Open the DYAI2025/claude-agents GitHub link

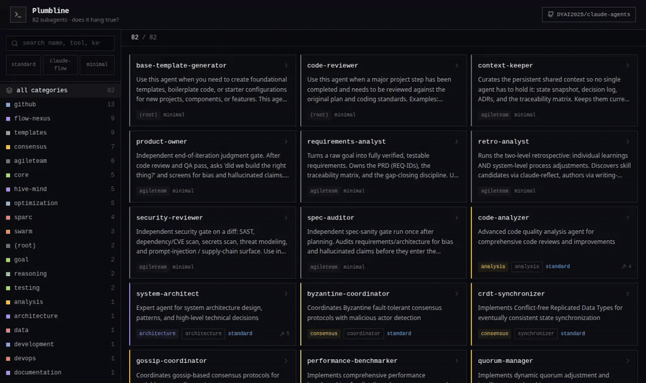point(589,14)
